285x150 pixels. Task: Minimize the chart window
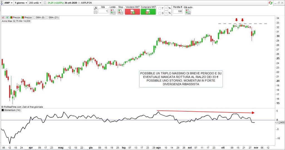(x=275, y=3)
